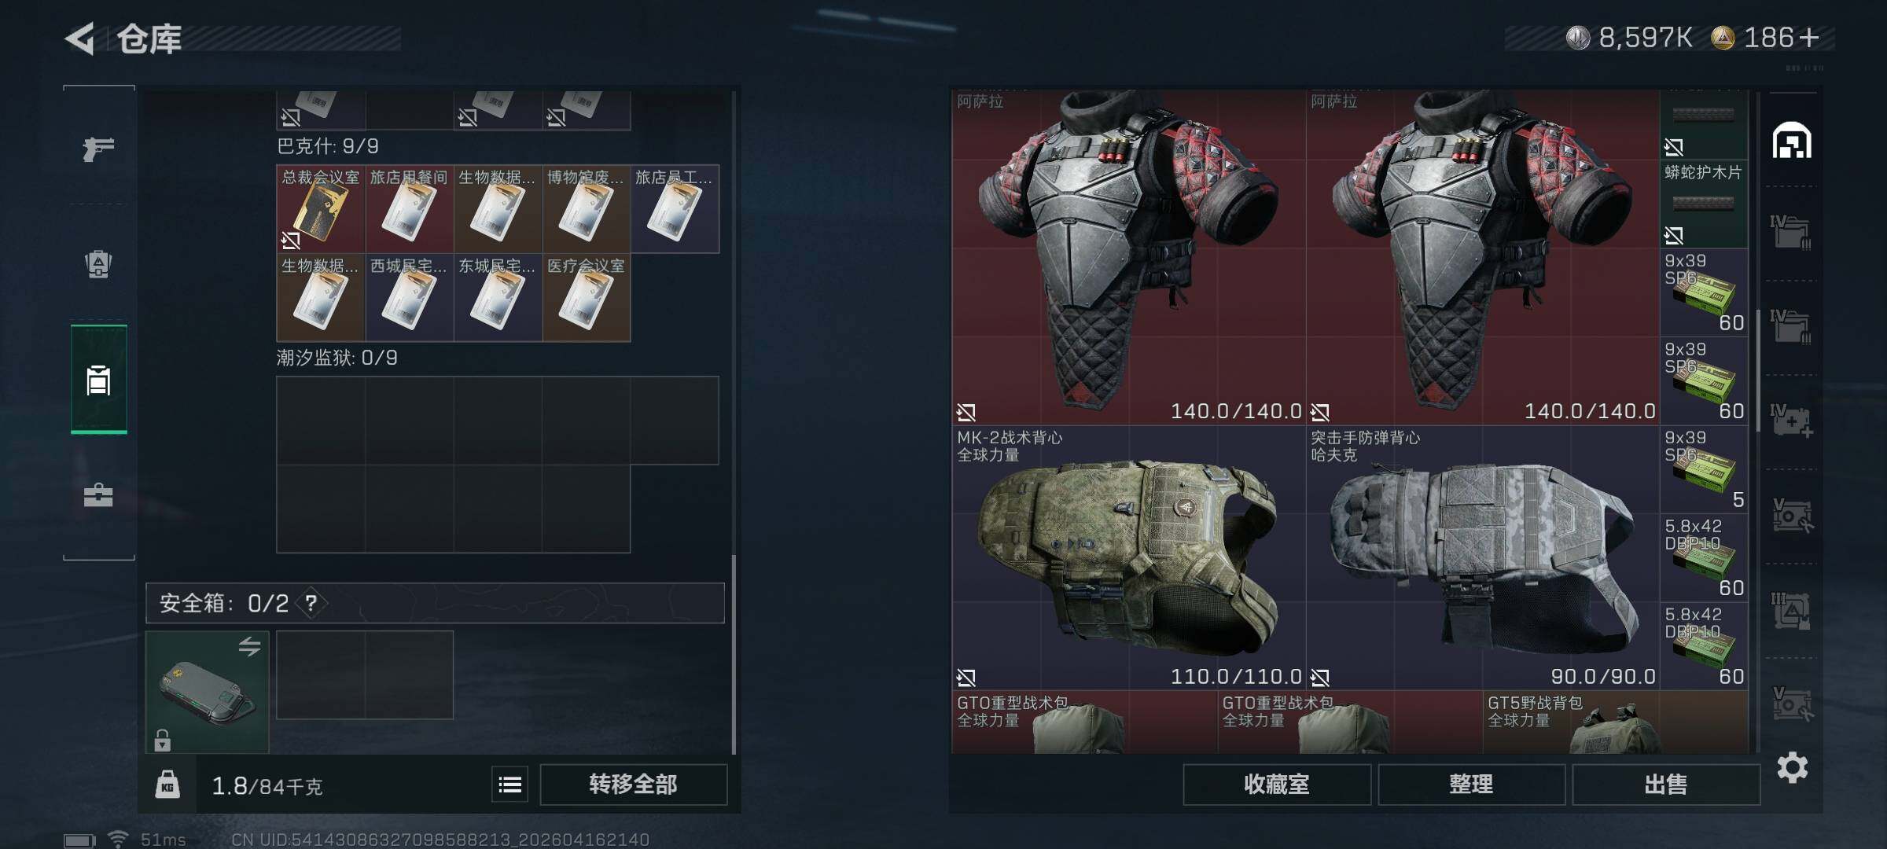Go back using the arrow beside 仓库
This screenshot has height=849, width=1887.
click(80, 39)
